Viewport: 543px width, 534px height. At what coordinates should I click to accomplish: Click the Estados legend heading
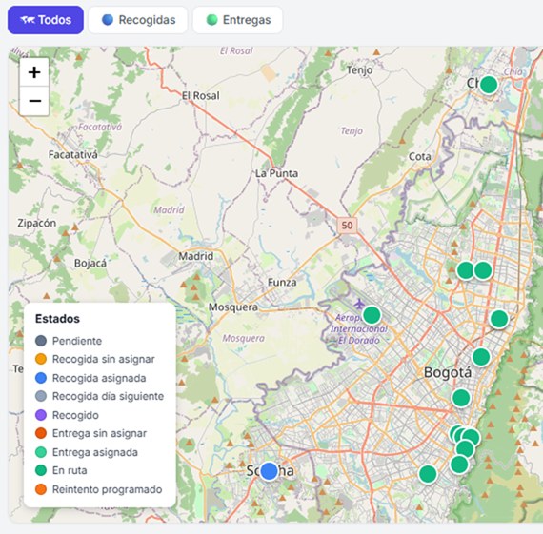[x=57, y=318]
